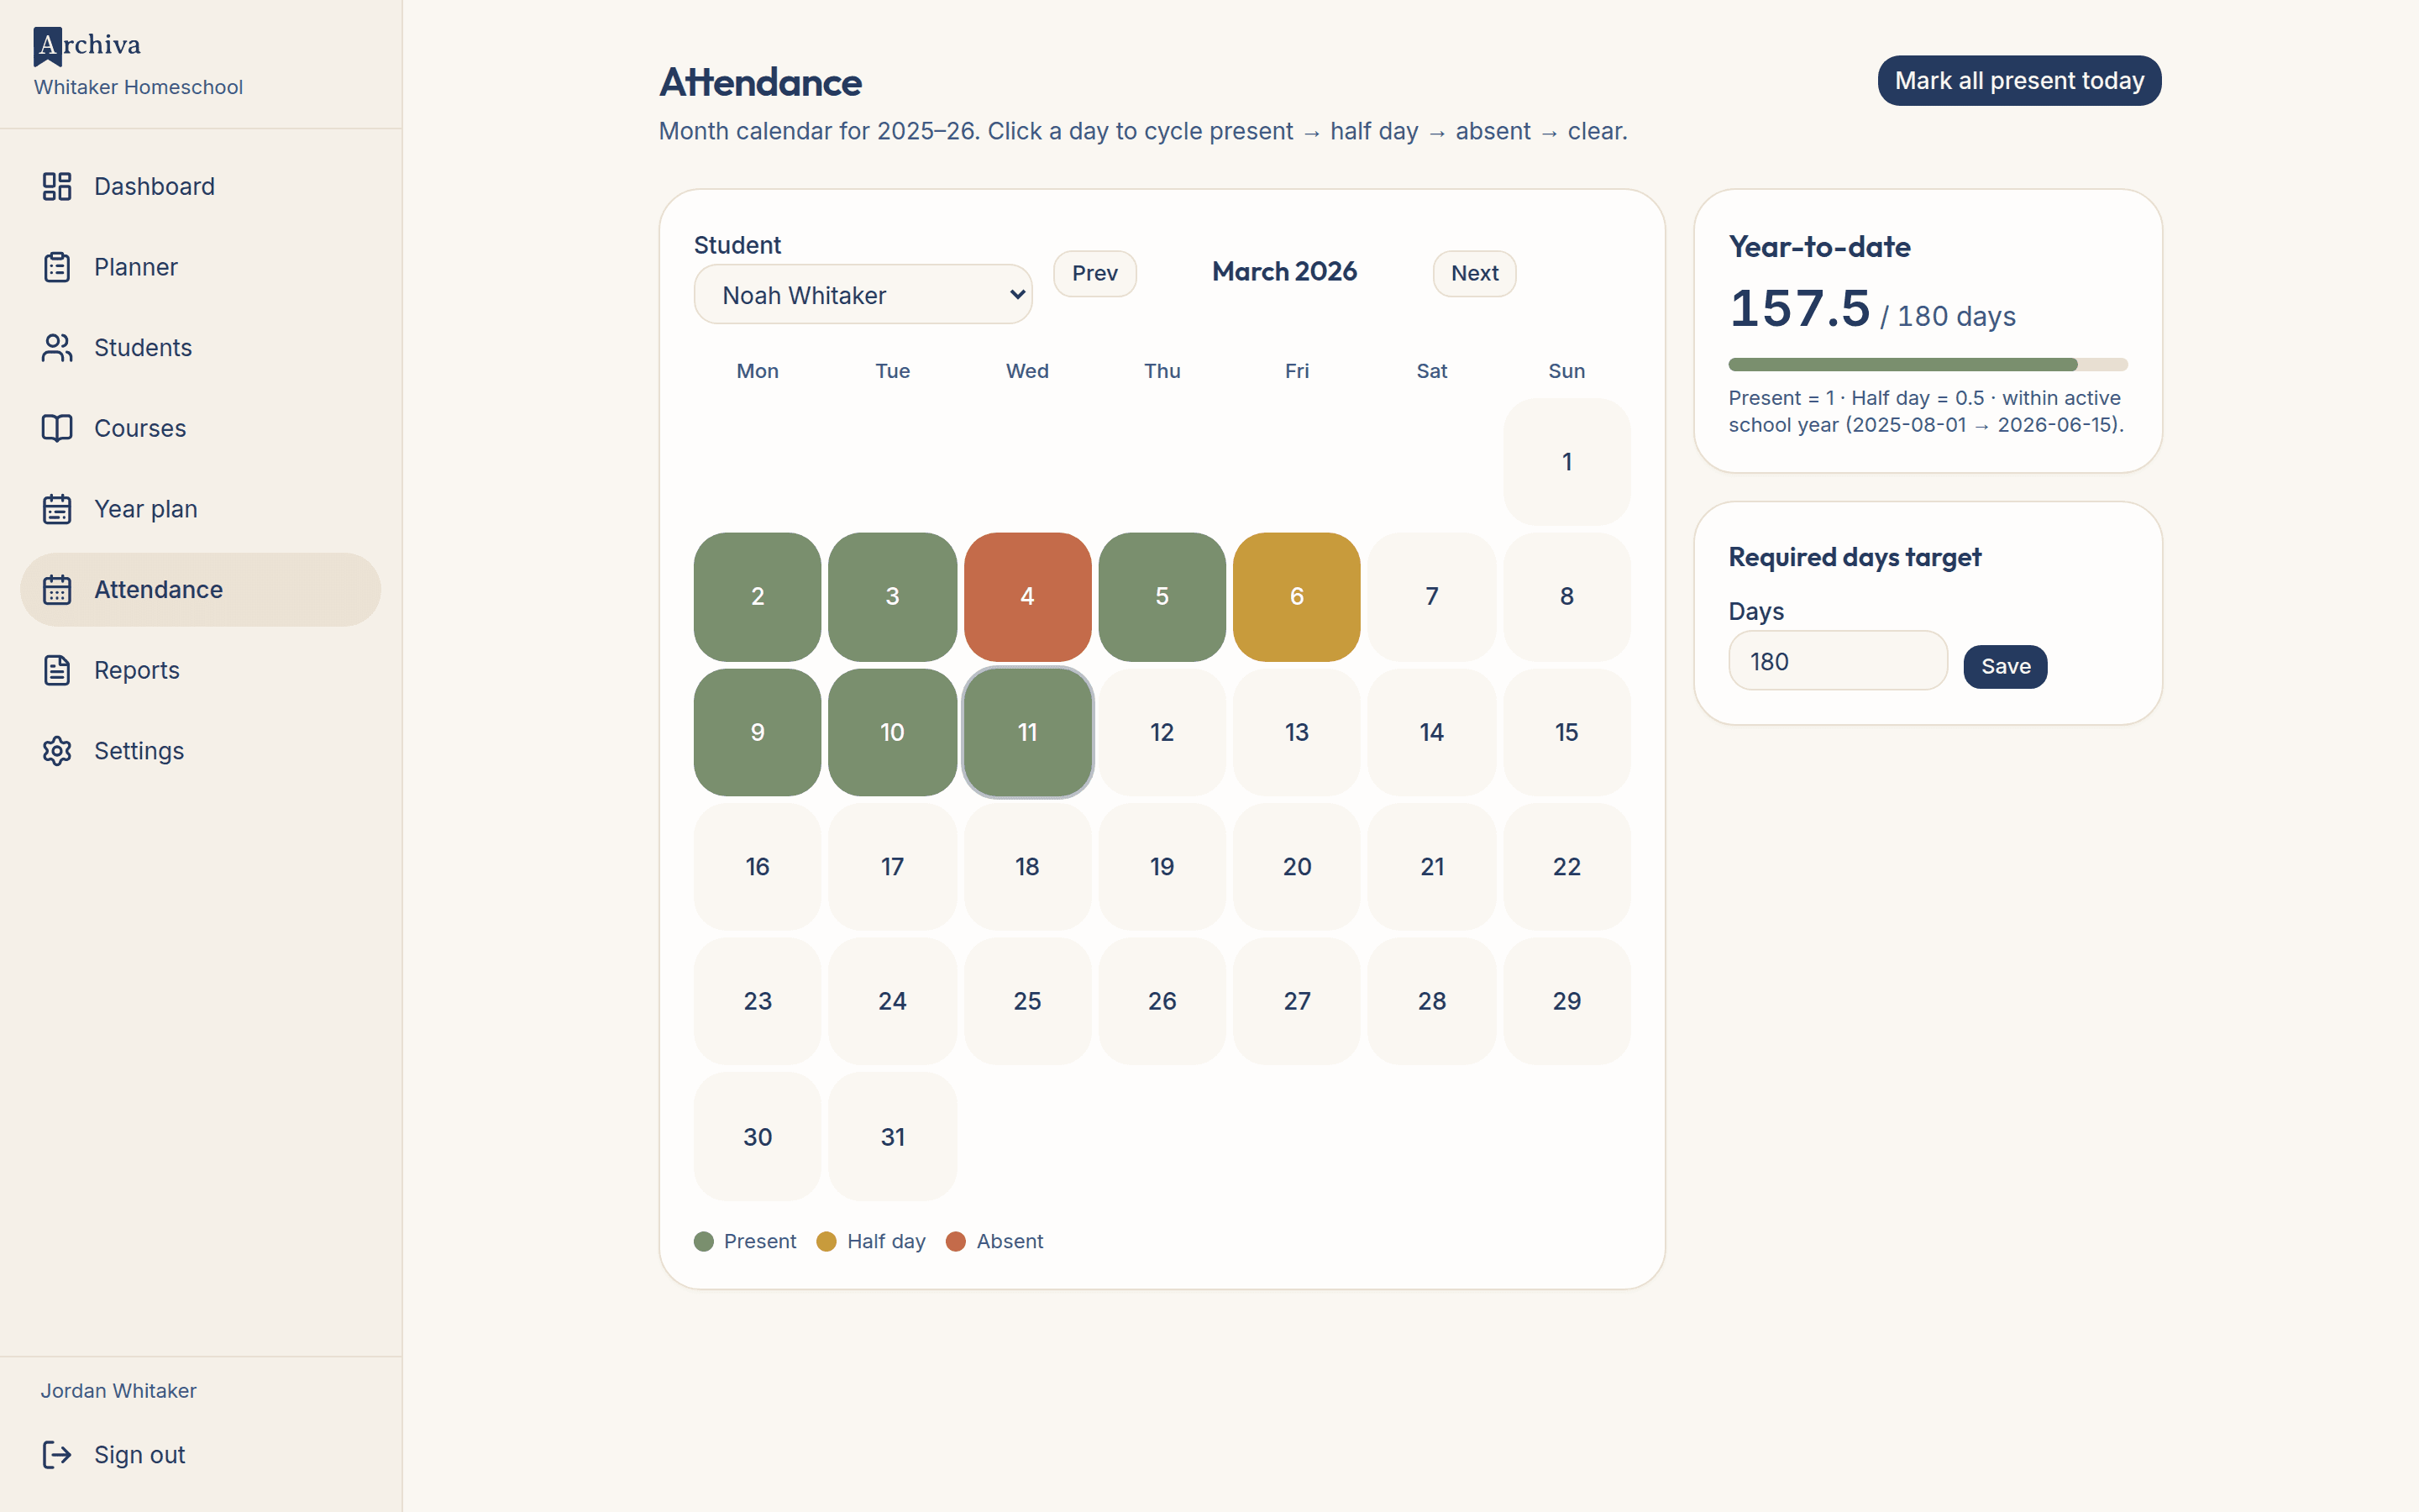Open the Settings gear icon
This screenshot has width=2419, height=1512.
tap(57, 751)
